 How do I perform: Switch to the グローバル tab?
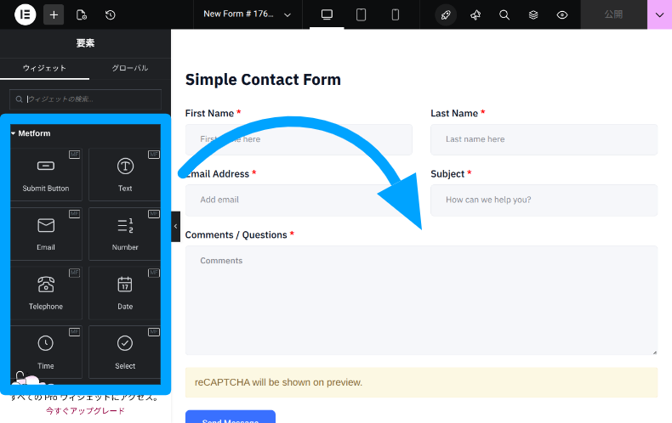pos(130,68)
